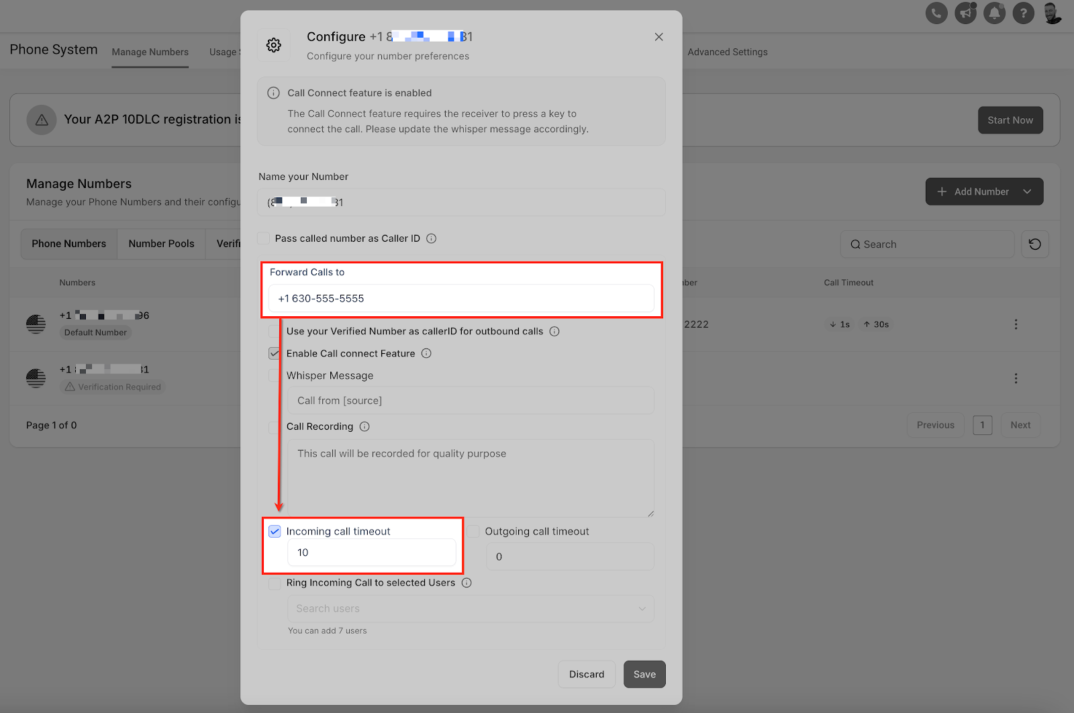Save the number configuration
This screenshot has width=1074, height=713.
tap(644, 674)
